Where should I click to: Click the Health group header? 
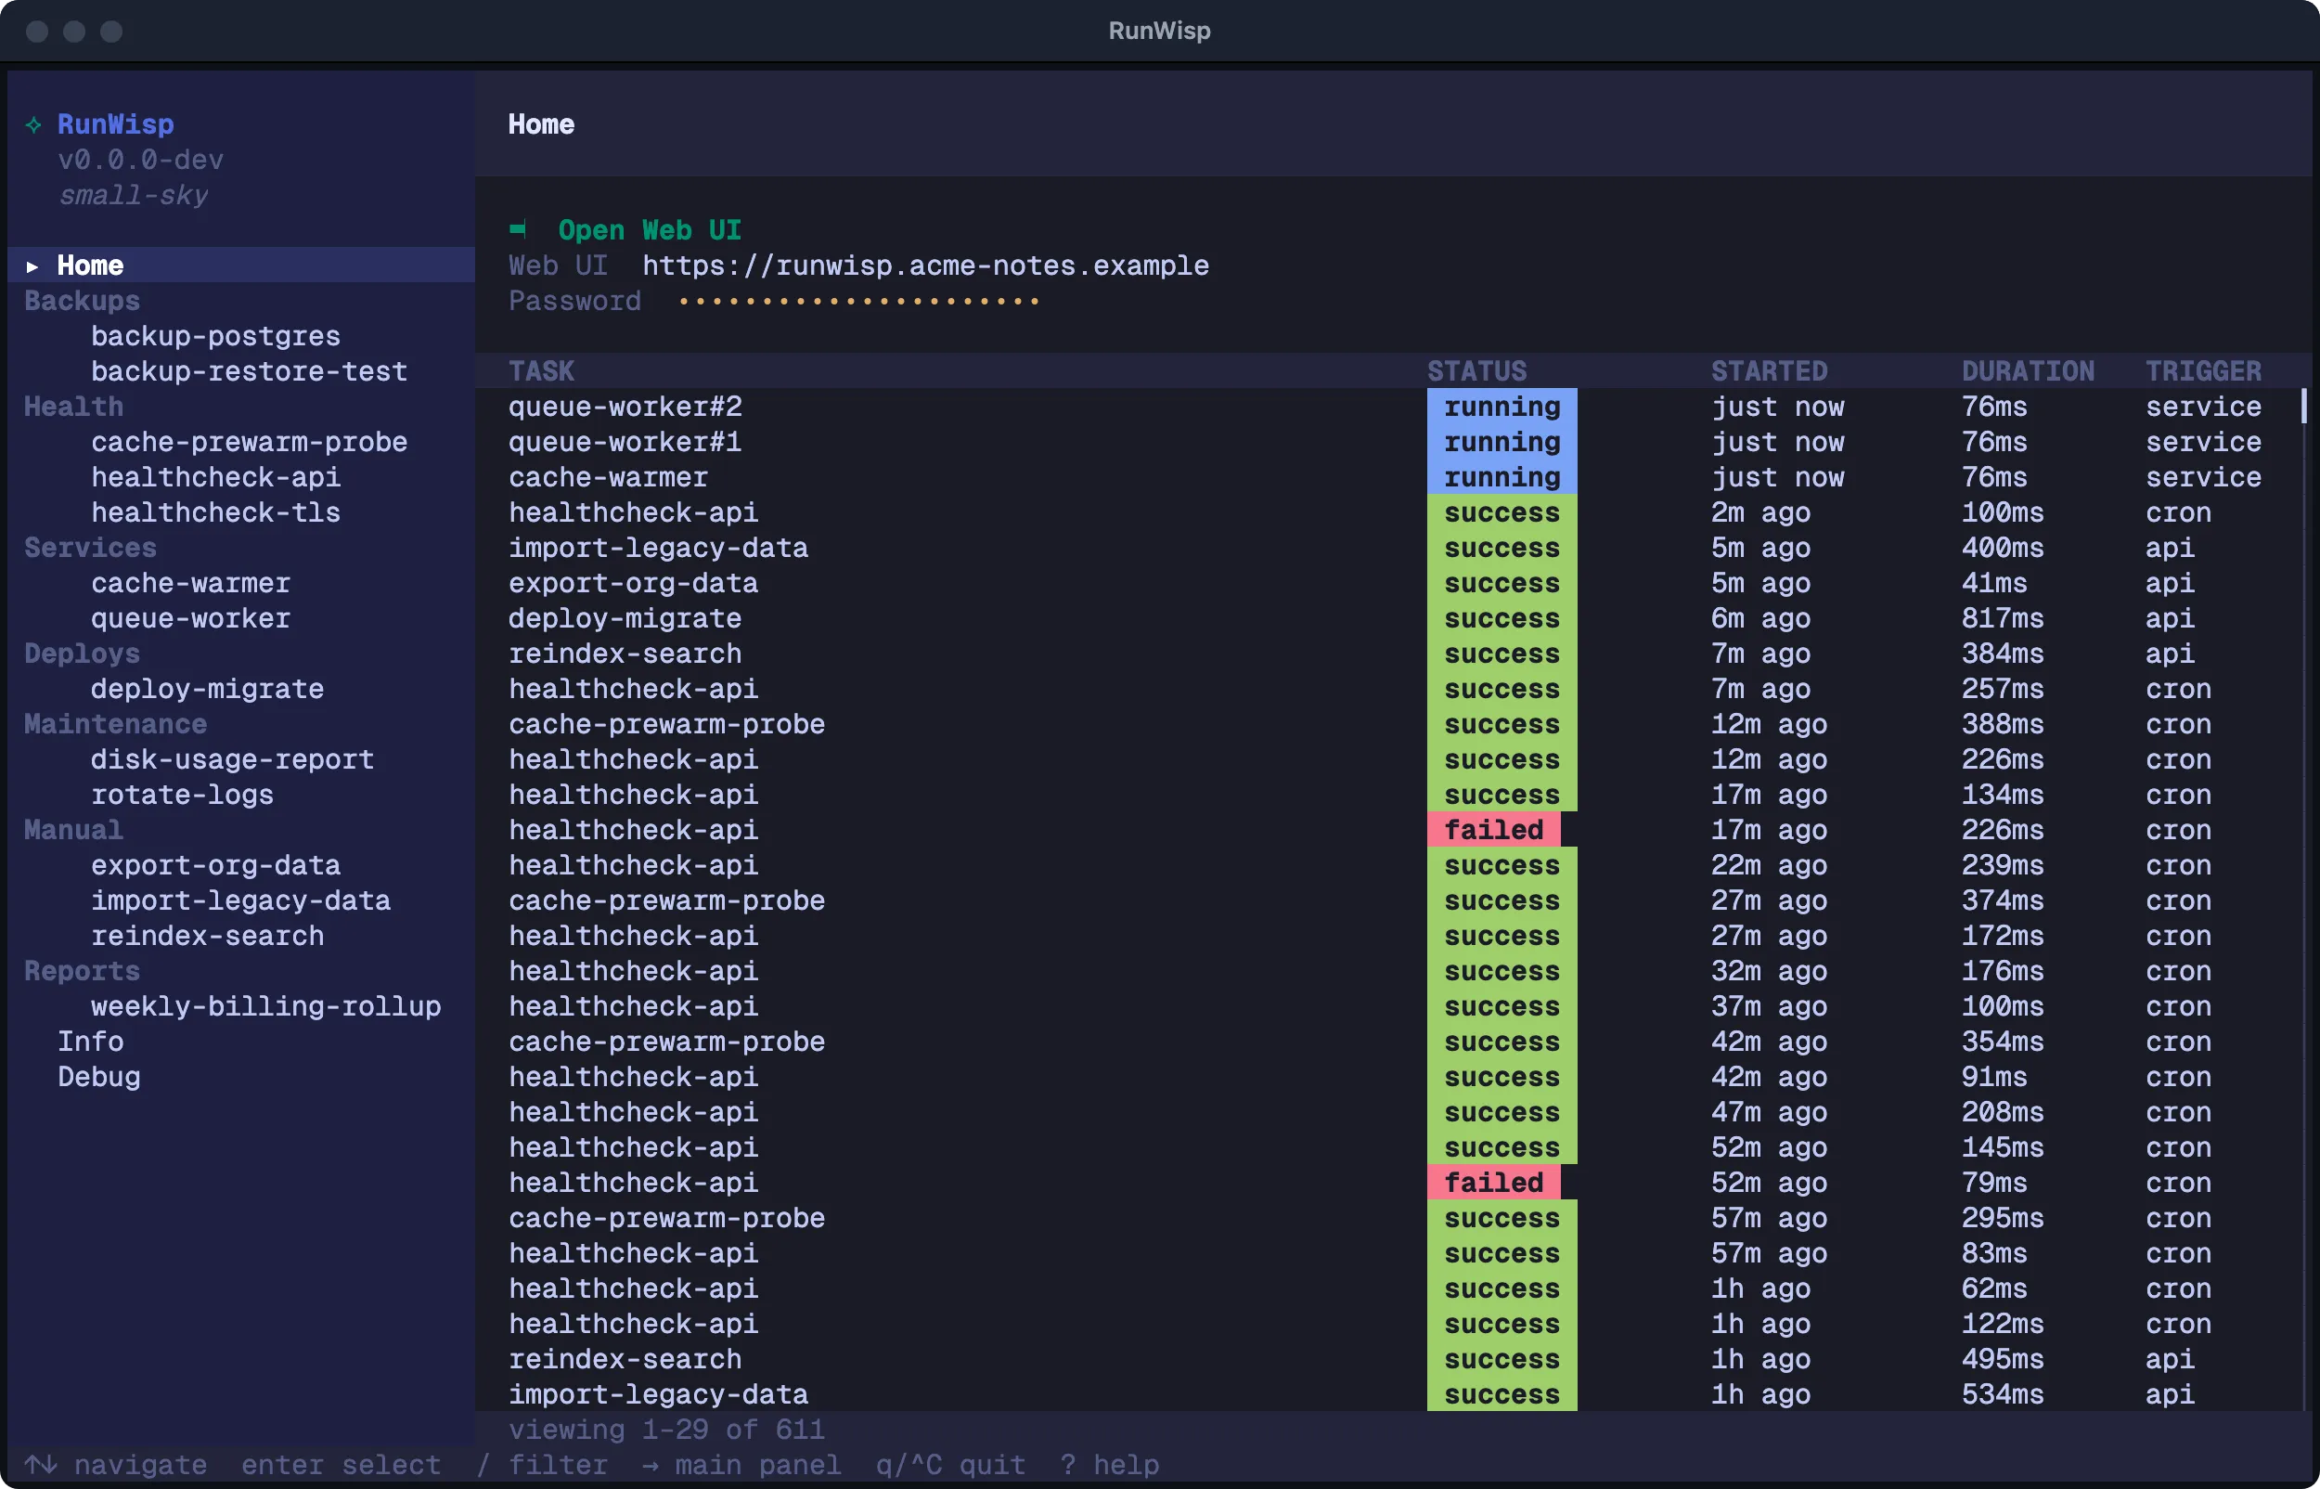73,407
